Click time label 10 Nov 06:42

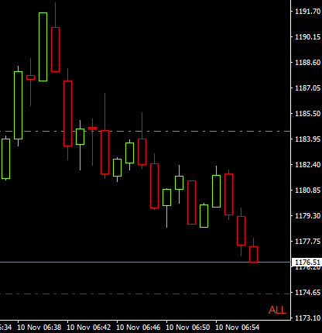pos(89,328)
